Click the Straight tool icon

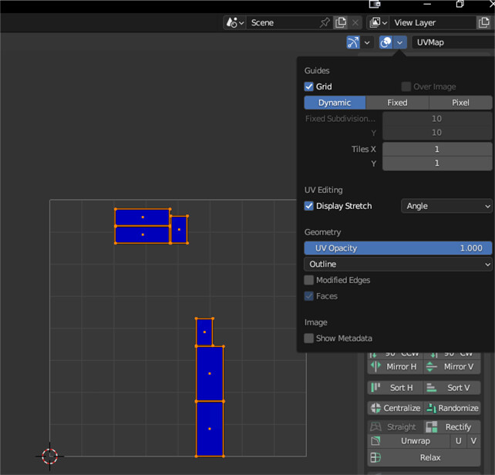(375, 427)
